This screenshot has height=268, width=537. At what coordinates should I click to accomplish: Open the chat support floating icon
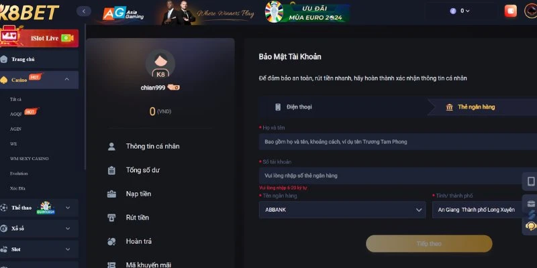coord(530,226)
